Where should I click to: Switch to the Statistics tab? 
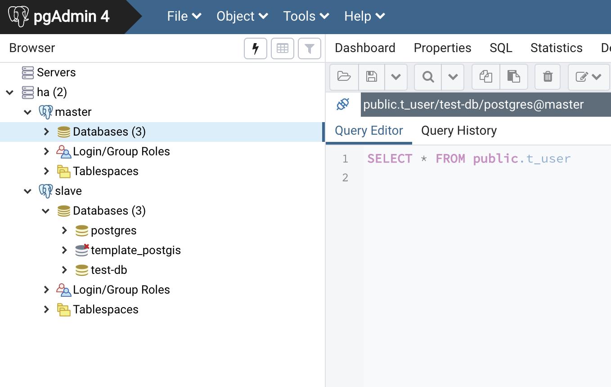pyautogui.click(x=556, y=48)
